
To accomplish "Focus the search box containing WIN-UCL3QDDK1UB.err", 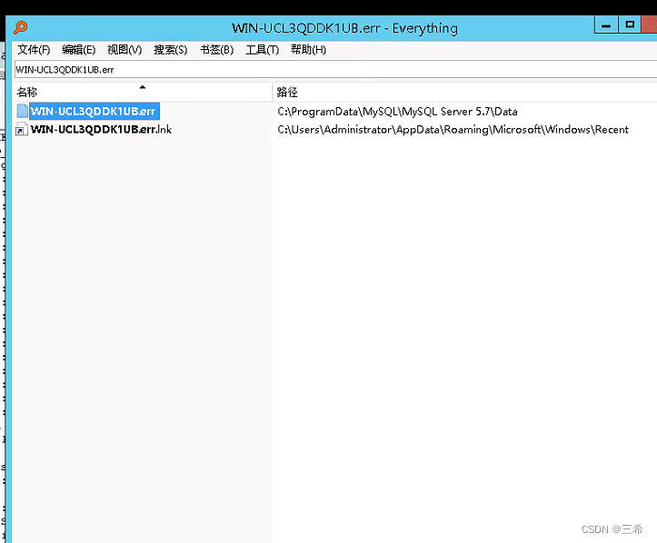I will click(x=335, y=70).
